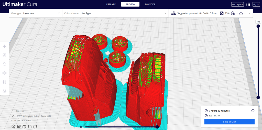
Task: Play the layer path simulation
Action: [81, 127]
